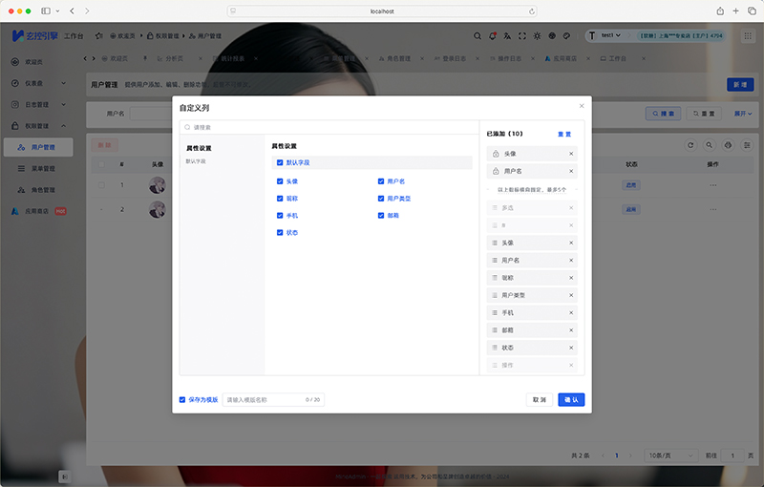Open a new browser tab with plus

(x=735, y=11)
